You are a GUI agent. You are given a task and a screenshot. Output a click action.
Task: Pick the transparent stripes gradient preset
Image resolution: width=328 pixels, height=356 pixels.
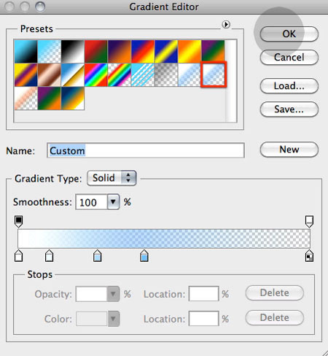tap(143, 75)
